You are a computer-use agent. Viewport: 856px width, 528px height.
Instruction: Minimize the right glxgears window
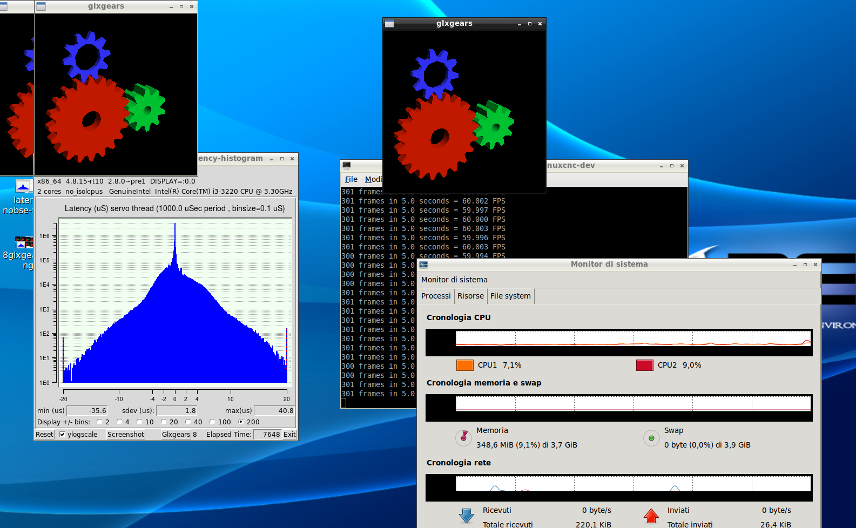[x=520, y=24]
